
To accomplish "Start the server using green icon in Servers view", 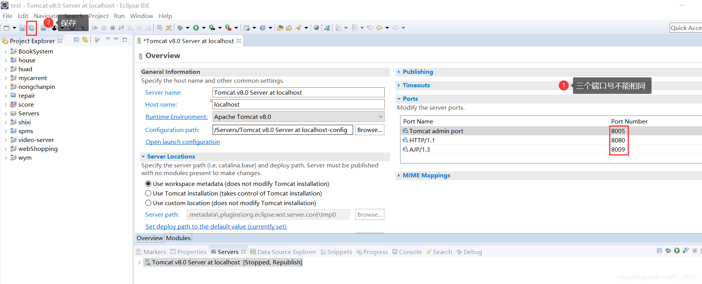I will (x=677, y=251).
